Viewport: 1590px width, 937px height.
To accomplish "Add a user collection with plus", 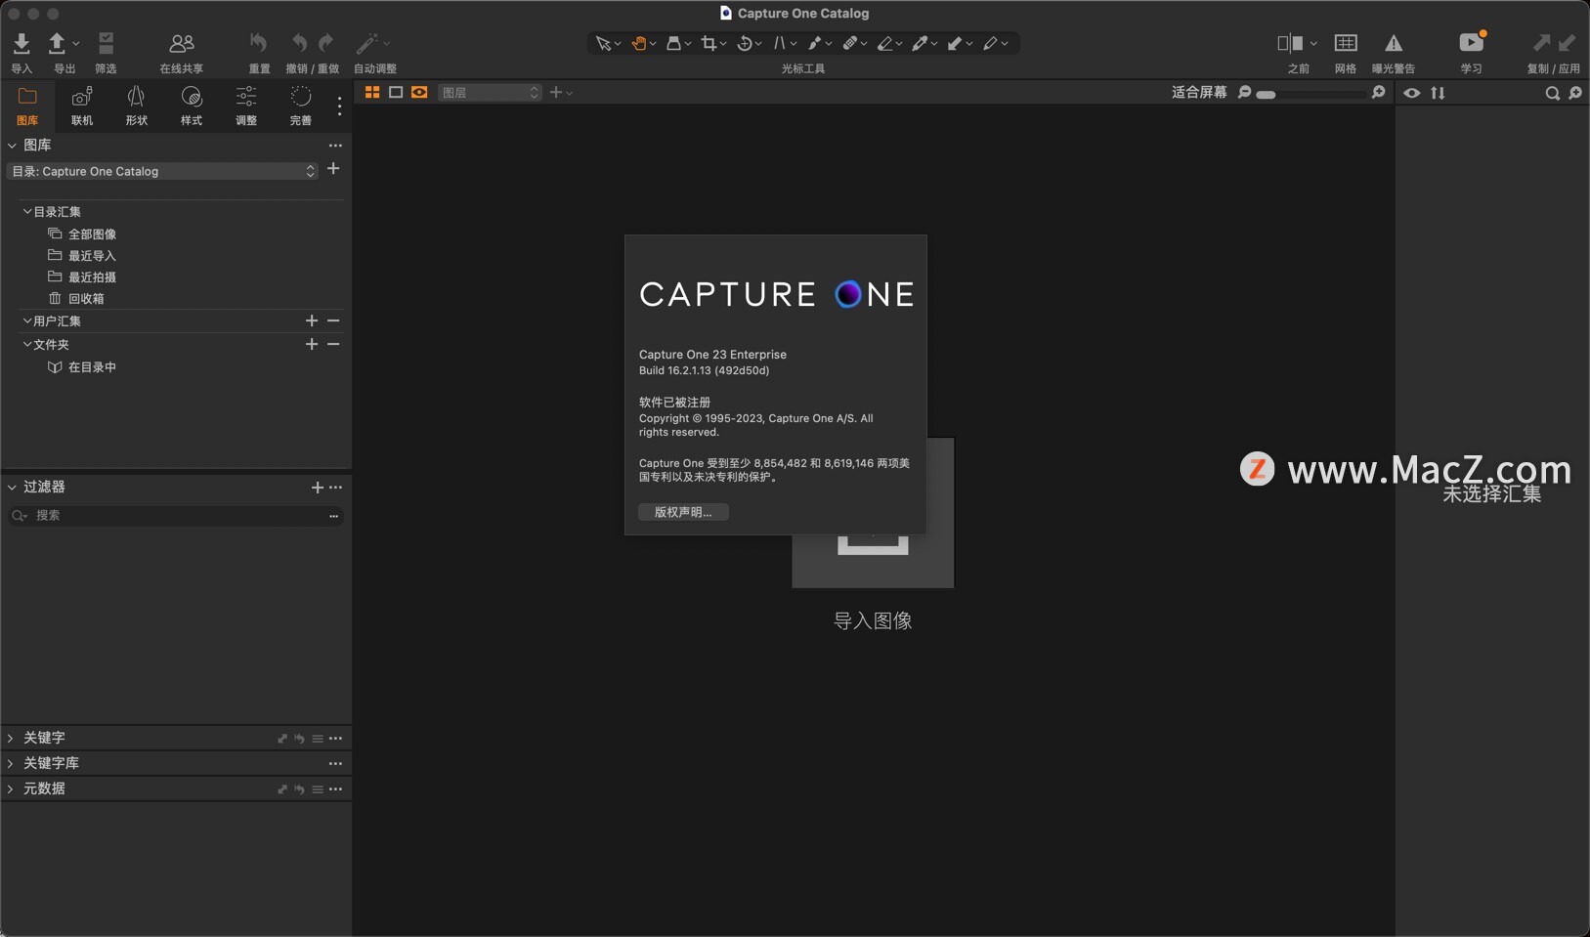I will [312, 320].
